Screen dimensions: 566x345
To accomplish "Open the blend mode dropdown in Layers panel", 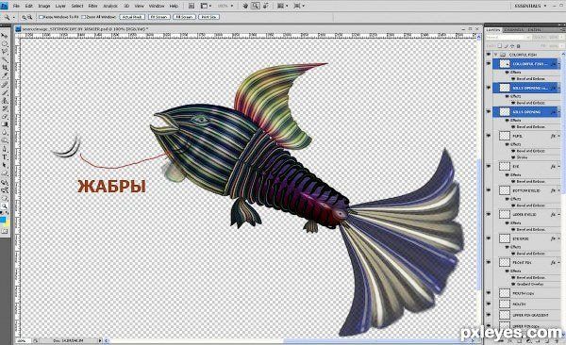I will 508,37.
